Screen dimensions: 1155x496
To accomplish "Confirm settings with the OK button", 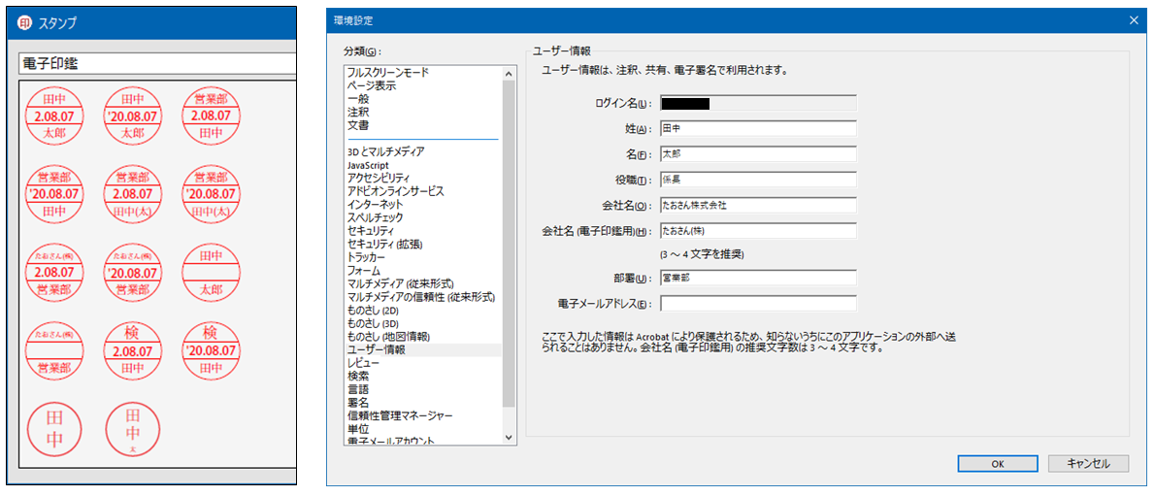I will [997, 463].
